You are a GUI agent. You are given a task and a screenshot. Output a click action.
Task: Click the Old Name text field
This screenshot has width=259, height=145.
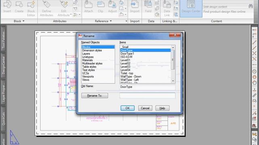(147, 87)
